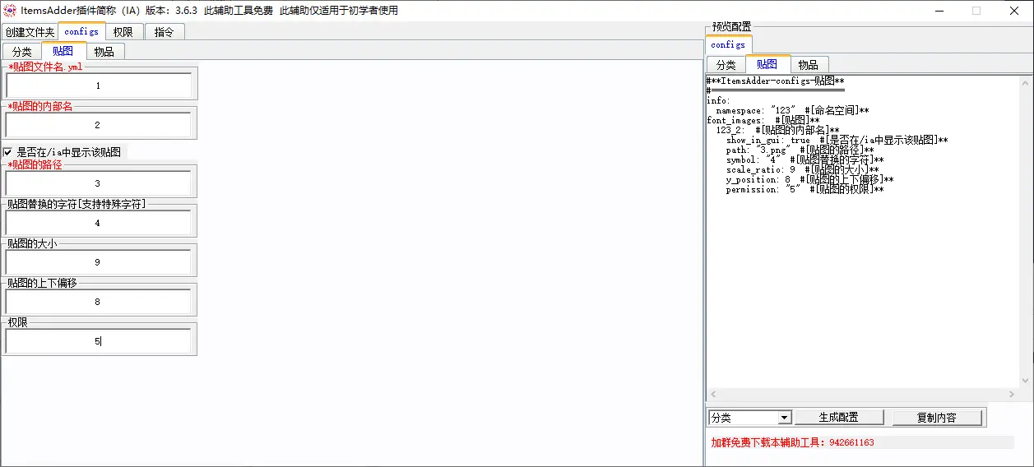Focus the 权限 input field containing 5

[x=99, y=341]
